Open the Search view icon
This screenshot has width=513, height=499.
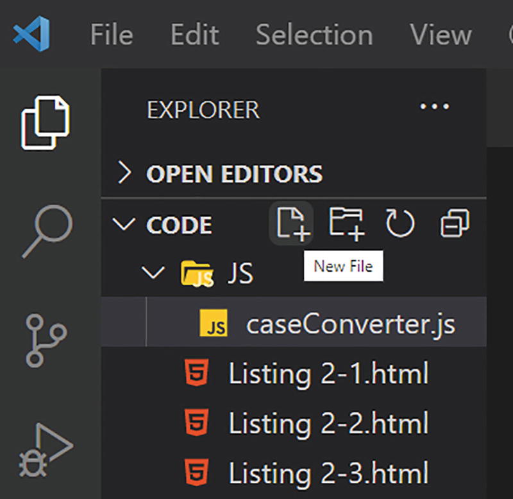(x=45, y=230)
